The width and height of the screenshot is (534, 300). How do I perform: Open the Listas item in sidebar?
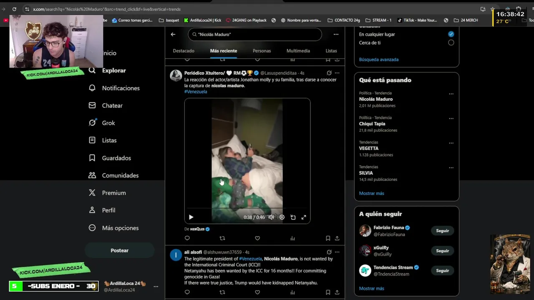tap(102, 140)
